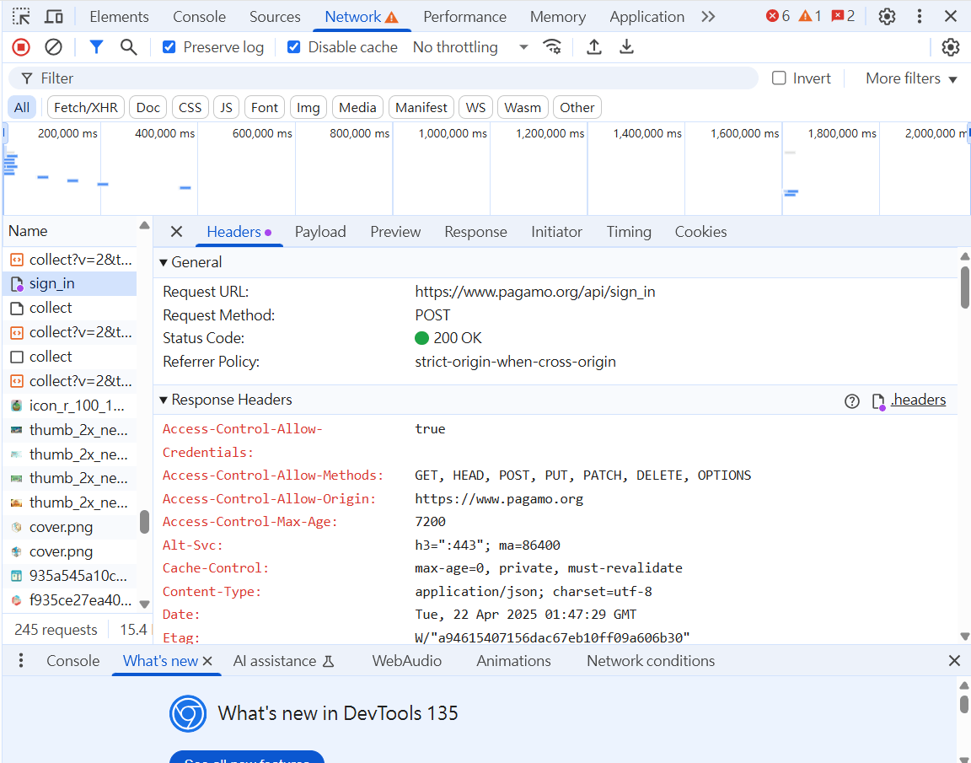Open the Timing tab of request
This screenshot has width=971, height=763.
click(x=629, y=232)
